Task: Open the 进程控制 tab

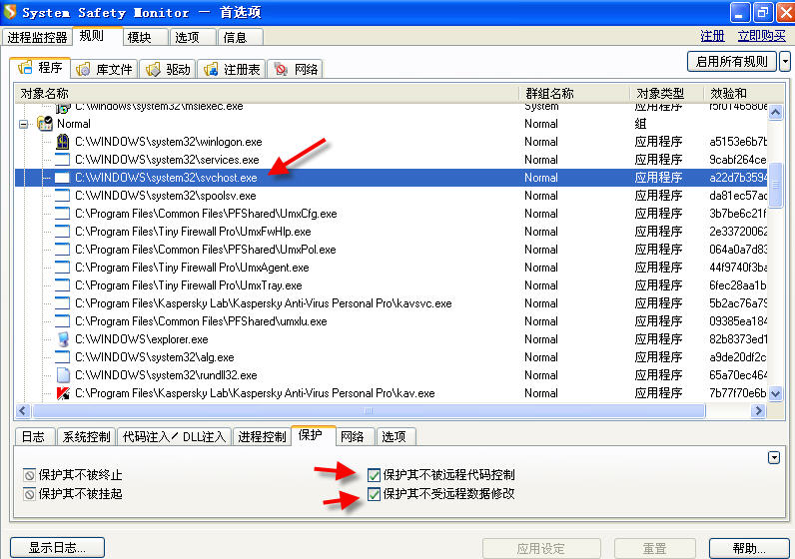Action: [x=262, y=437]
